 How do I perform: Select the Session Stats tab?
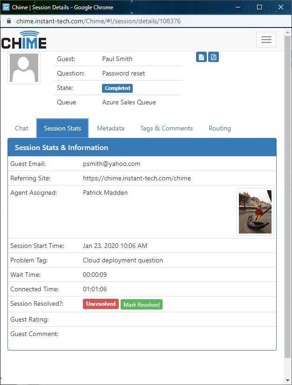click(62, 128)
